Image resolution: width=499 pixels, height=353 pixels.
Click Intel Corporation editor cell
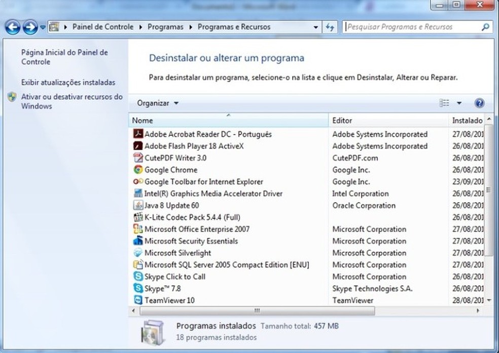(360, 193)
